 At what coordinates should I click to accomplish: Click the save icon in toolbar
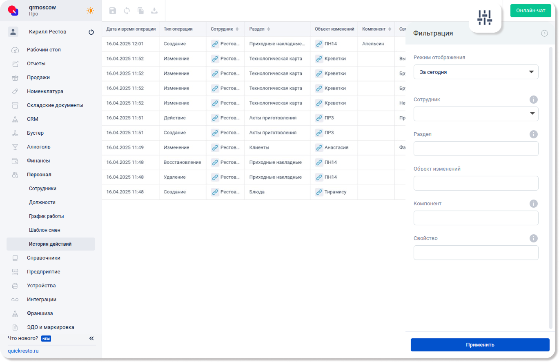[x=113, y=11]
